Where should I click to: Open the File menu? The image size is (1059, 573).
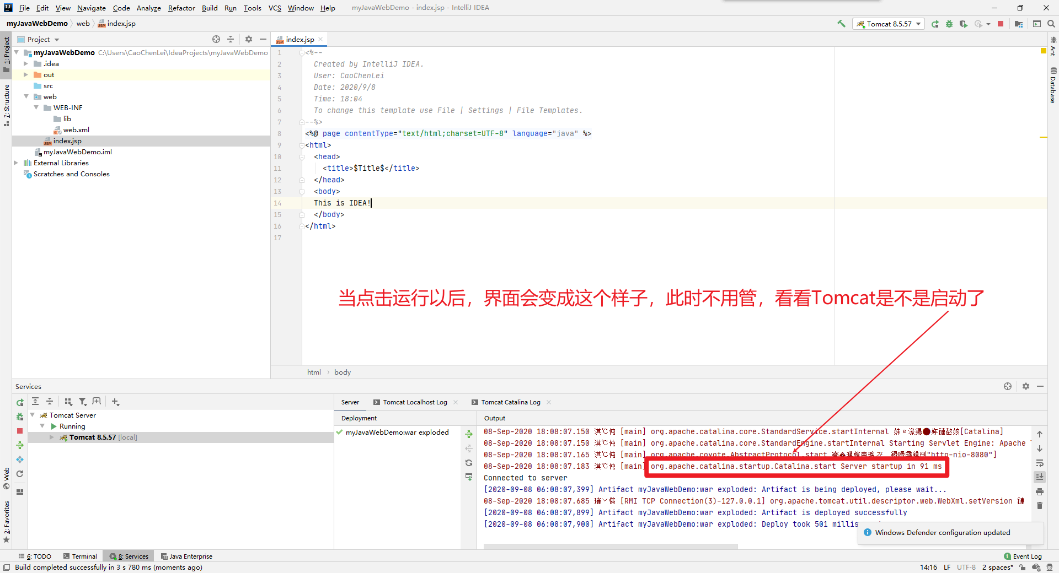click(24, 8)
